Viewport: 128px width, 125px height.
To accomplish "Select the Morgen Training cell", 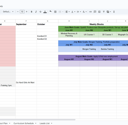I will pos(89,49).
